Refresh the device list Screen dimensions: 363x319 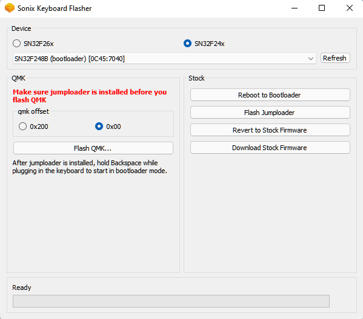tap(335, 58)
